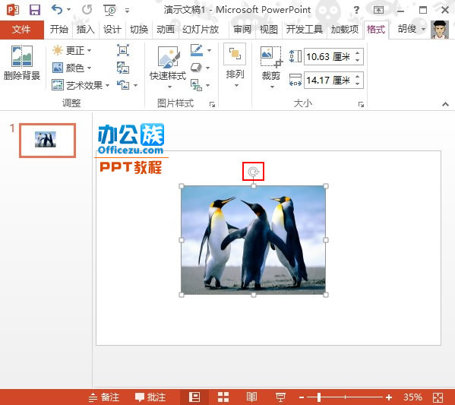
Task: Collapse the ribbon with the chevron
Action: pyautogui.click(x=445, y=104)
